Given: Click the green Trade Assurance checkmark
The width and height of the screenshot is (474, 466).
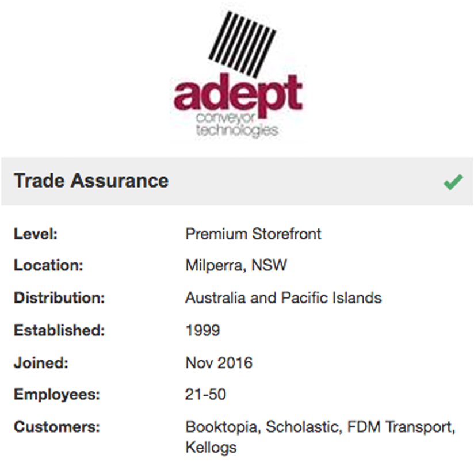Looking at the screenshot, I should coord(453,182).
